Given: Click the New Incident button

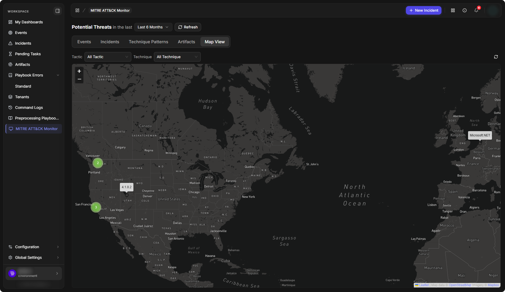Looking at the screenshot, I should 424,10.
